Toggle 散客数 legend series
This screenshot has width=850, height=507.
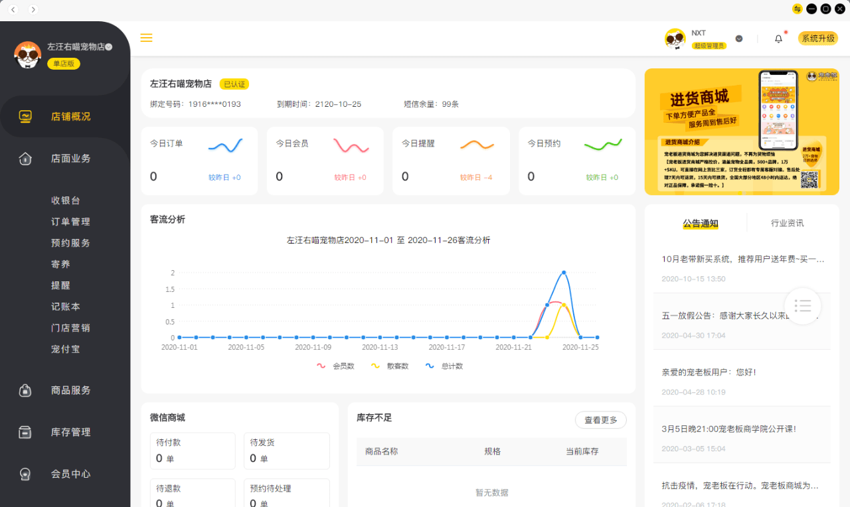tap(390, 366)
